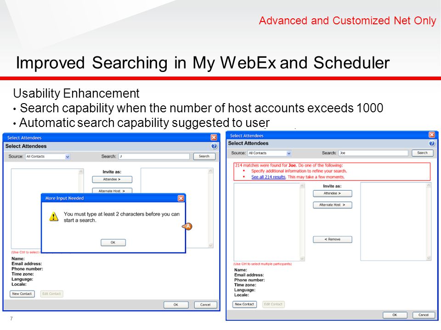Viewport: 441px width, 330px height.
Task: Click 'Email address:' label in right dialog
Action: (x=249, y=275)
